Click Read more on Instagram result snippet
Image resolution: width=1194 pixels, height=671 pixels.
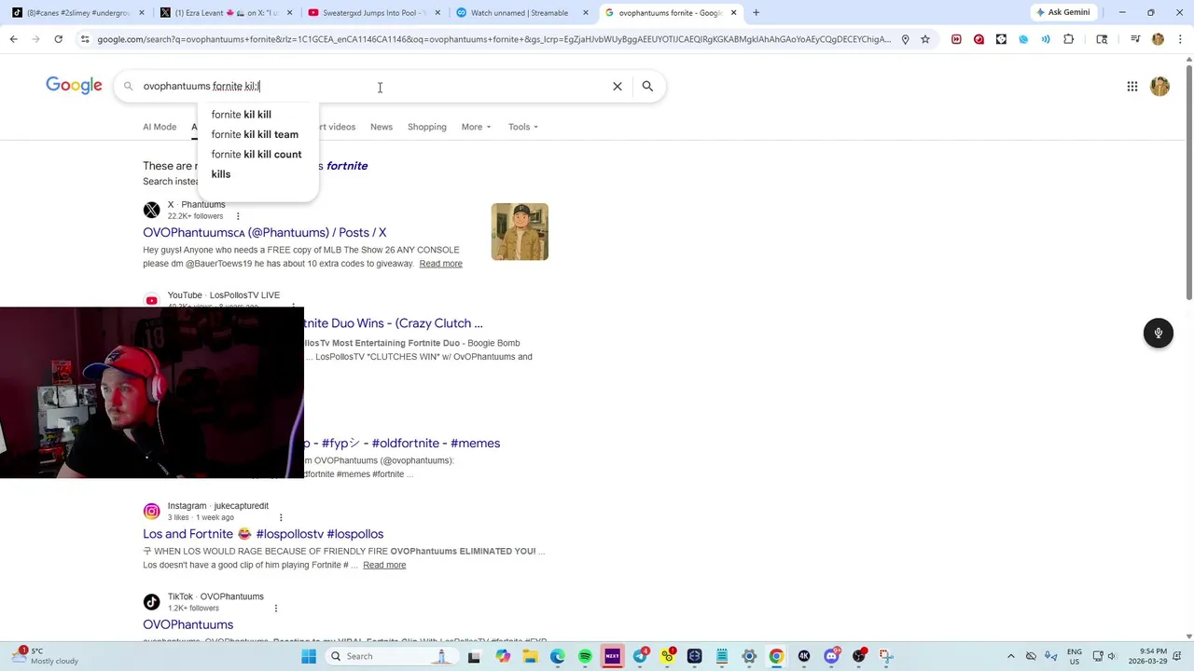(x=384, y=565)
